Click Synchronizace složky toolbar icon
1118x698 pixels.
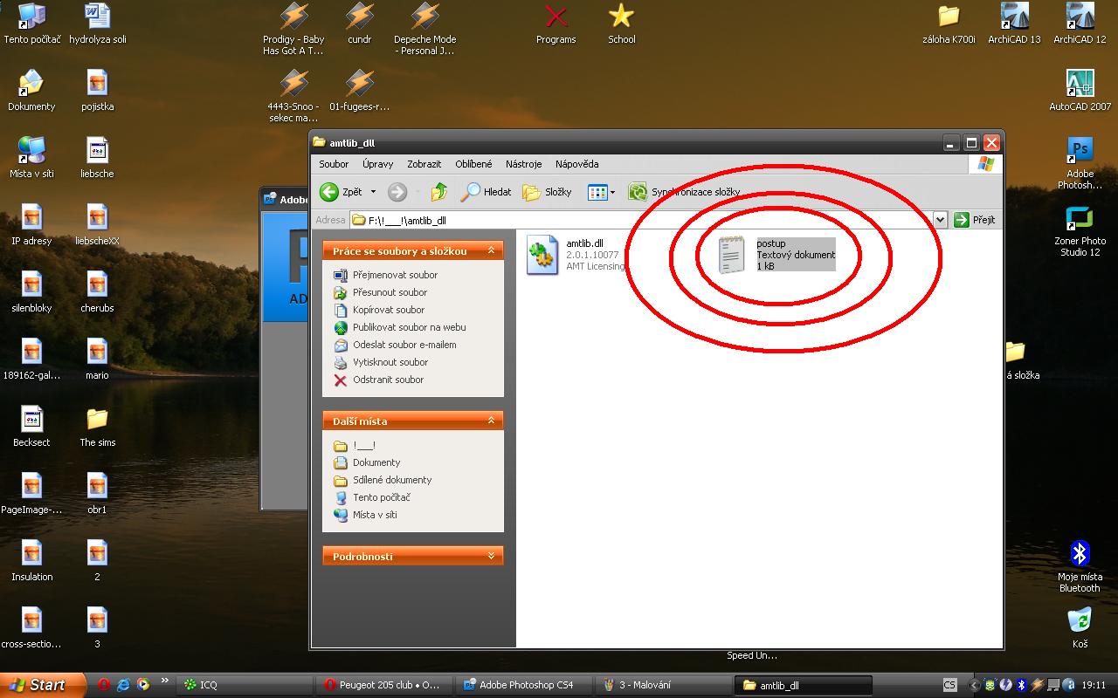[x=638, y=192]
